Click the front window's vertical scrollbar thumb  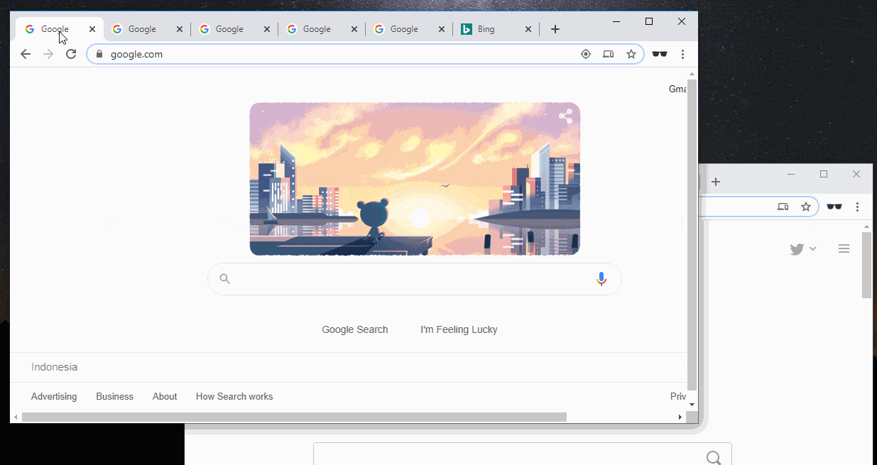click(692, 234)
